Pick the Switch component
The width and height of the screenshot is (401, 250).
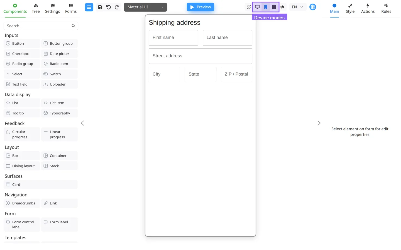tap(60, 74)
